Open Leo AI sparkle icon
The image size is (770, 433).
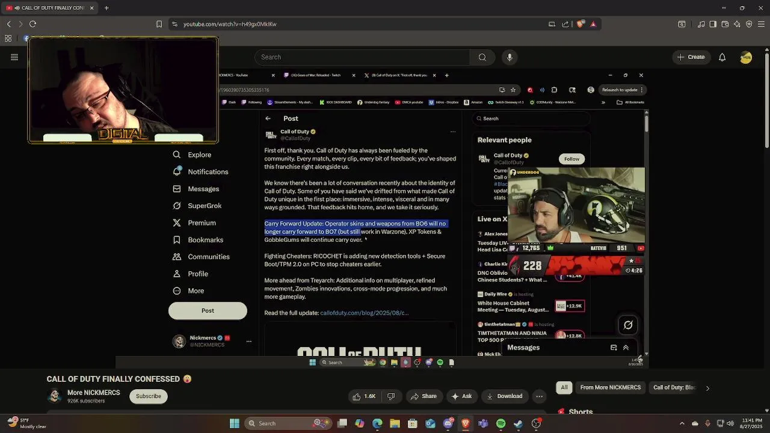click(x=737, y=24)
